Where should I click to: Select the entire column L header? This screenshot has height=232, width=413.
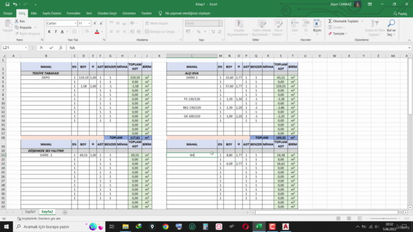coord(192,56)
